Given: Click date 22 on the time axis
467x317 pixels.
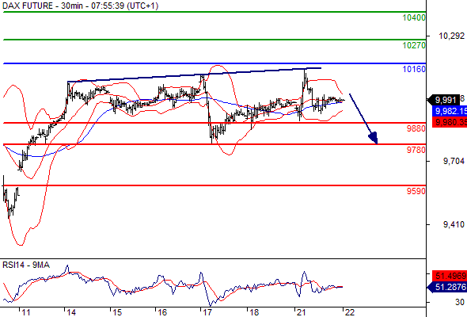Looking at the screenshot, I should tap(350, 312).
